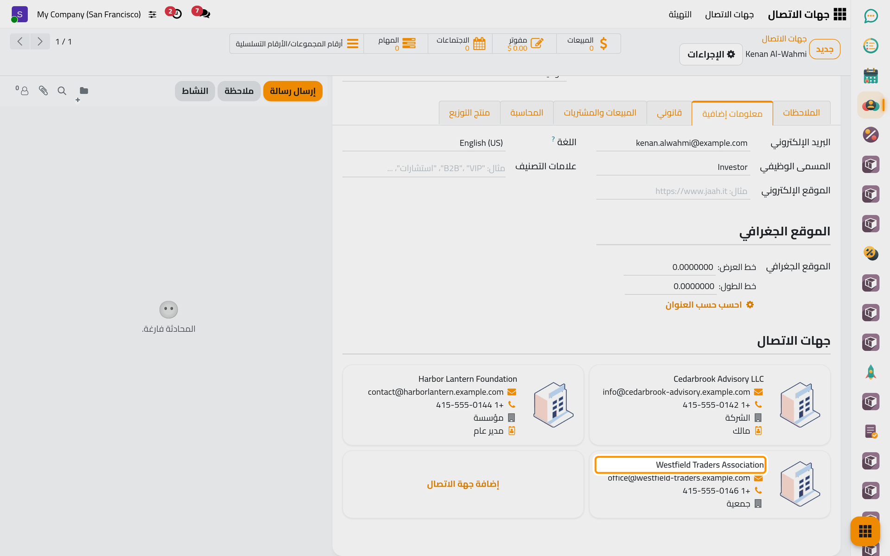Click ملاحظة log note button
The image size is (890, 556).
click(x=239, y=91)
